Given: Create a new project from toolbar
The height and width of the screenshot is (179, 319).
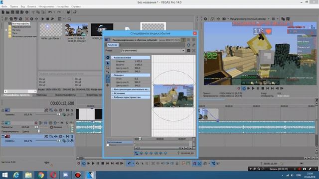Looking at the screenshot, I should tap(3, 12).
